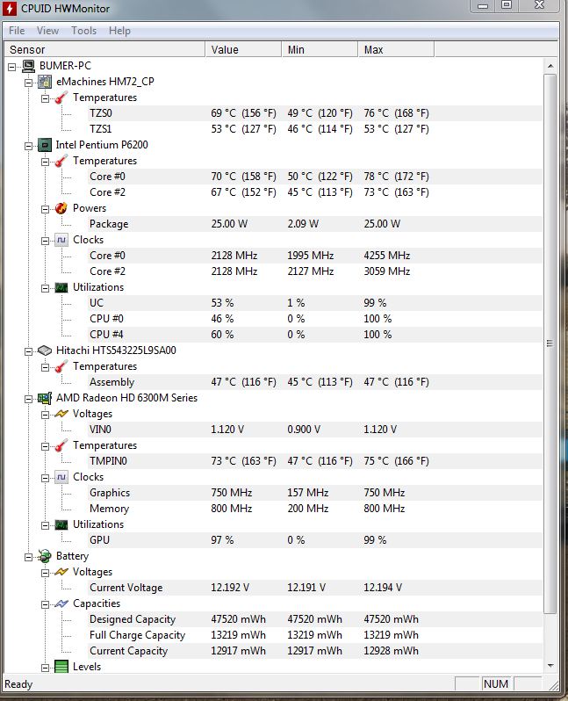The height and width of the screenshot is (701, 568).
Task: Click the Hitachi hard drive icon
Action: (44, 350)
